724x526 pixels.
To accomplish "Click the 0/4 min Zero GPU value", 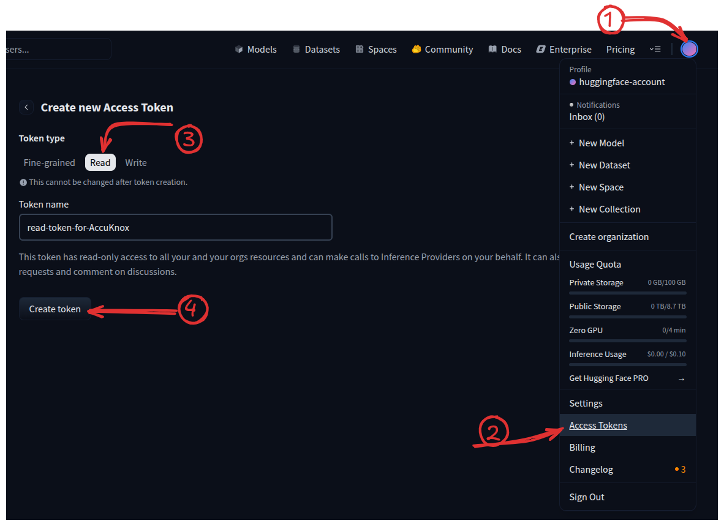I will (x=674, y=331).
